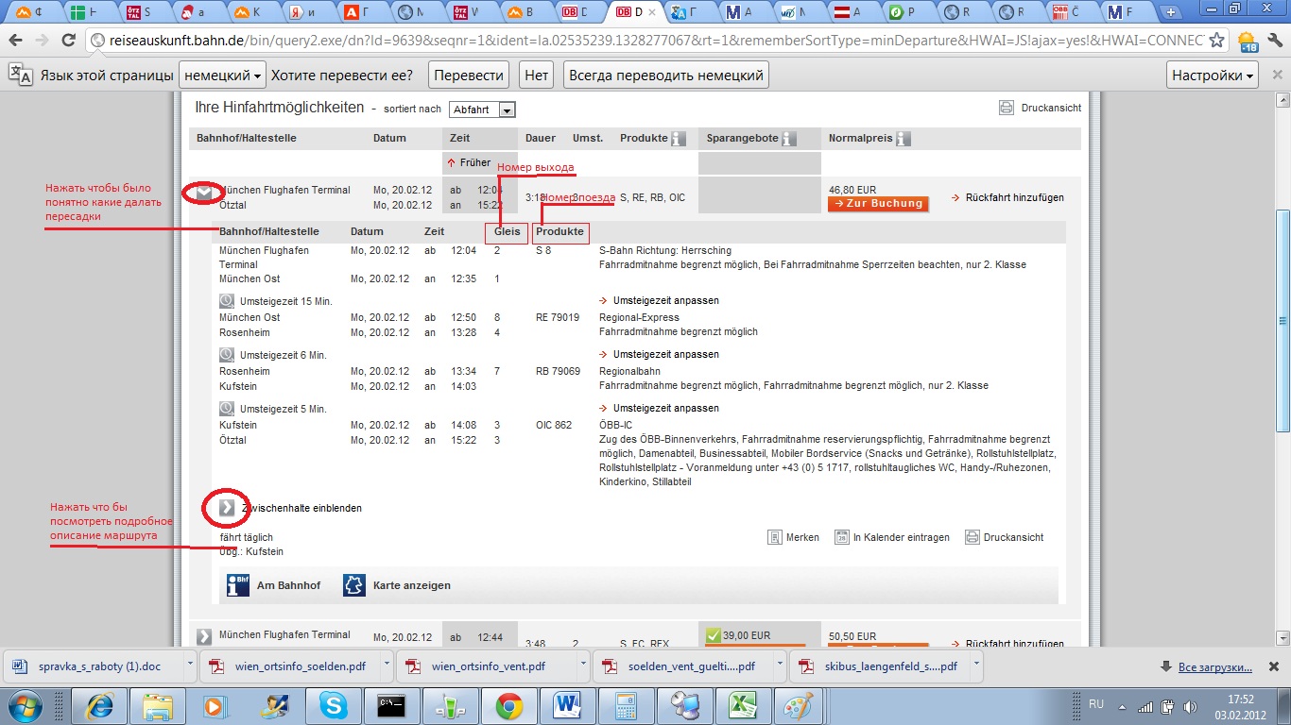Open the Настройки dropdown
Screen dimensions: 1291x725
1214,75
